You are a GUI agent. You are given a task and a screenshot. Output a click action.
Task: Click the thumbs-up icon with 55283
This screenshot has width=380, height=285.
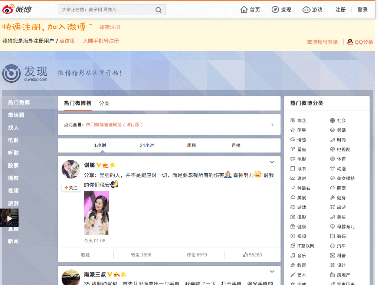coord(246,255)
